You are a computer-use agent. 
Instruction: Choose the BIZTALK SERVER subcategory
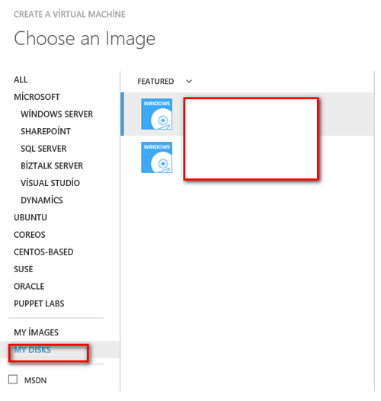point(52,165)
